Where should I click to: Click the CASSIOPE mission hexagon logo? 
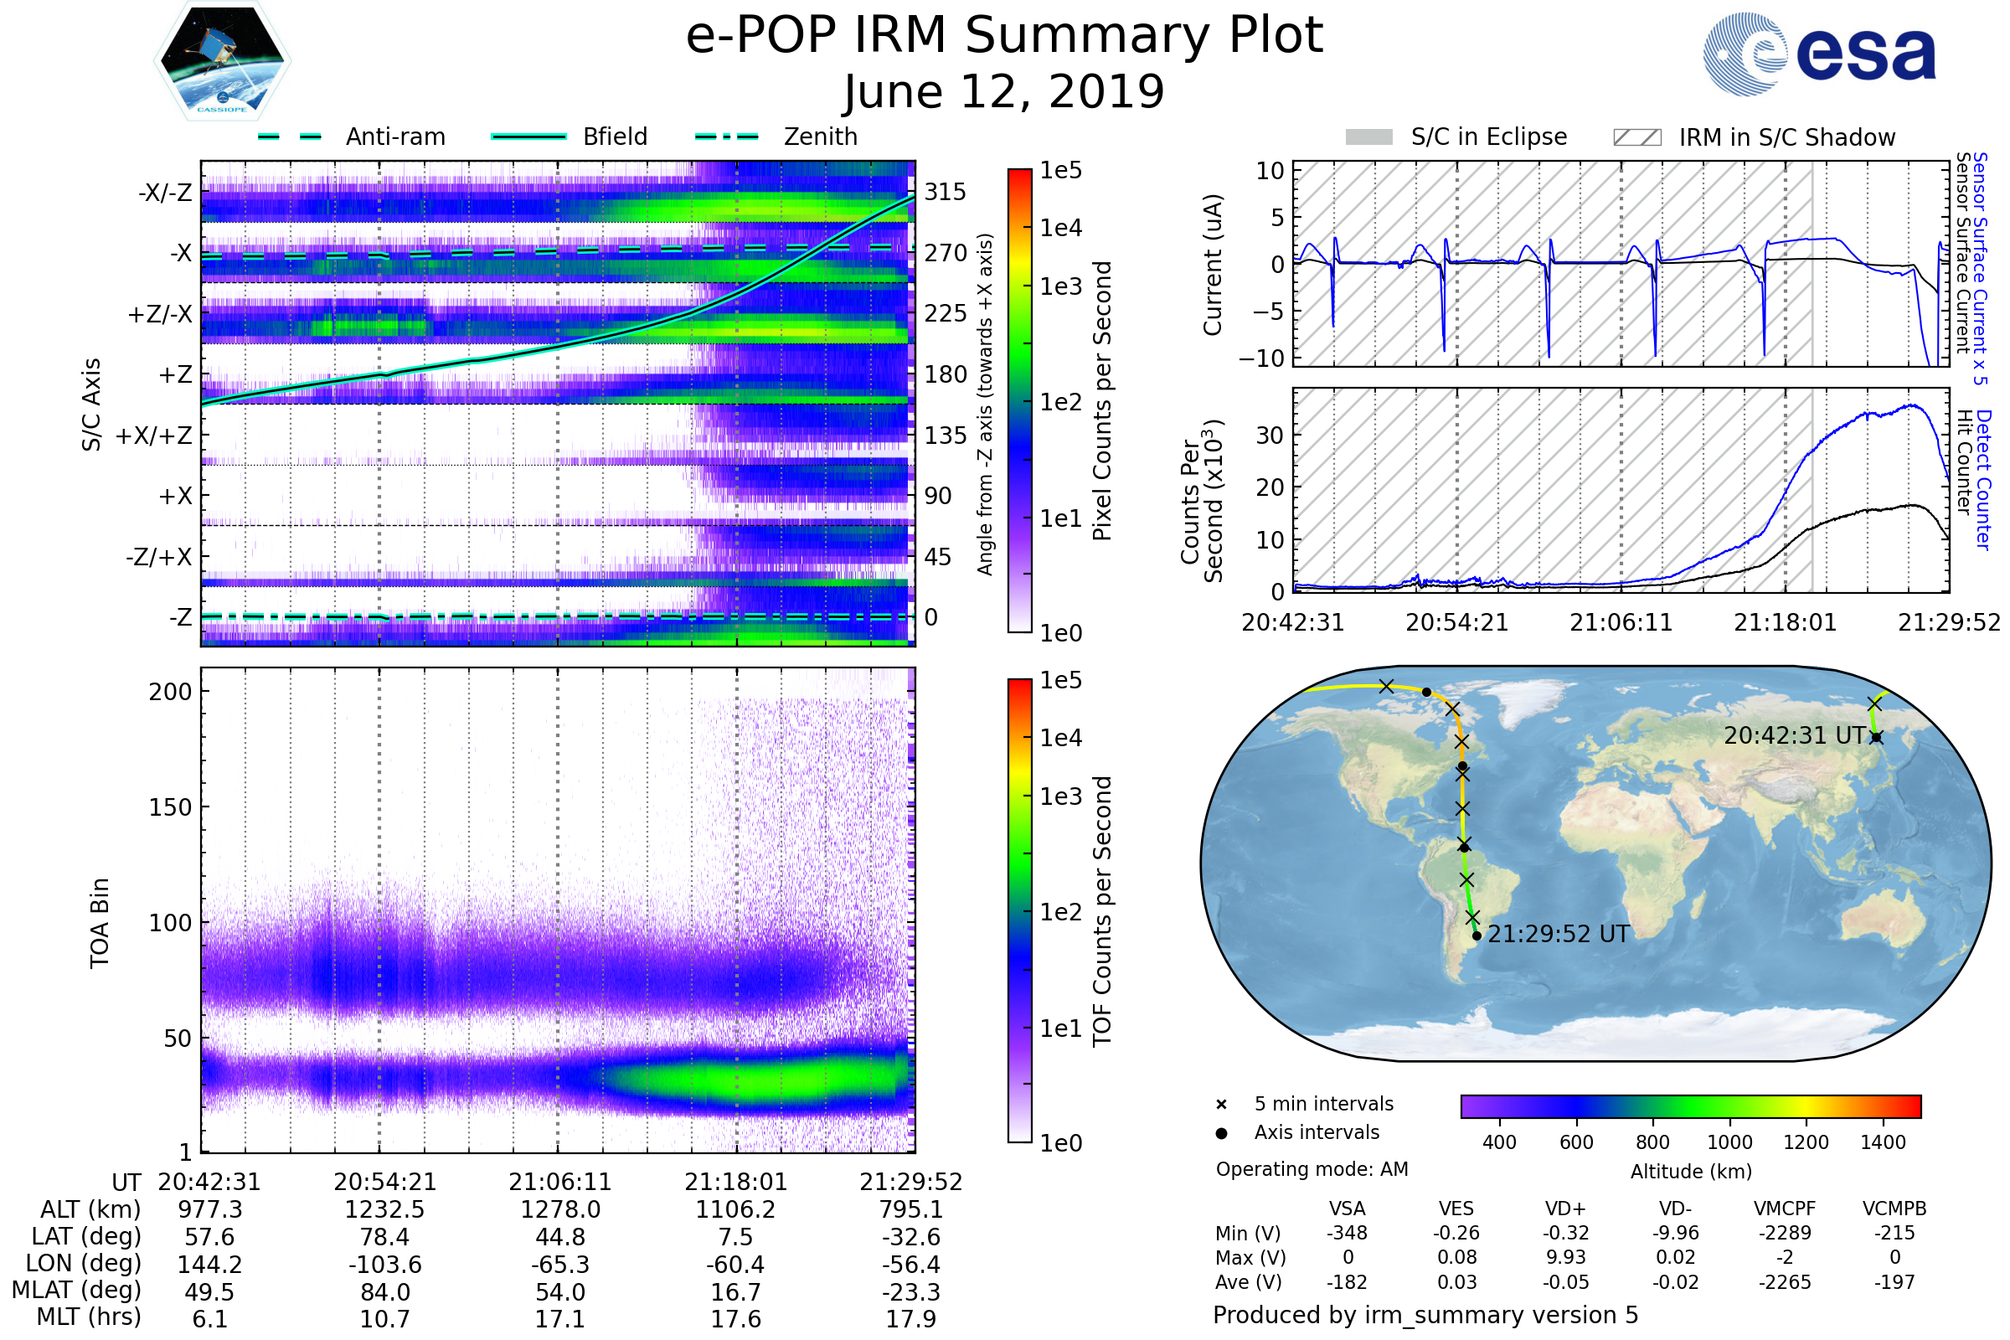222,60
